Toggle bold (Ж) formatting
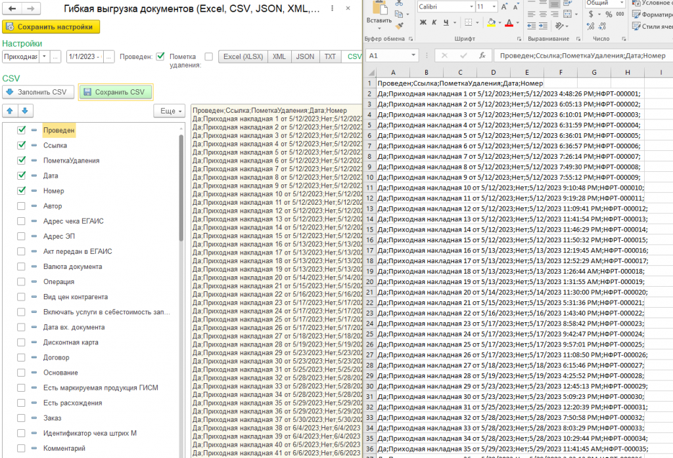The width and height of the screenshot is (673, 458). point(423,22)
